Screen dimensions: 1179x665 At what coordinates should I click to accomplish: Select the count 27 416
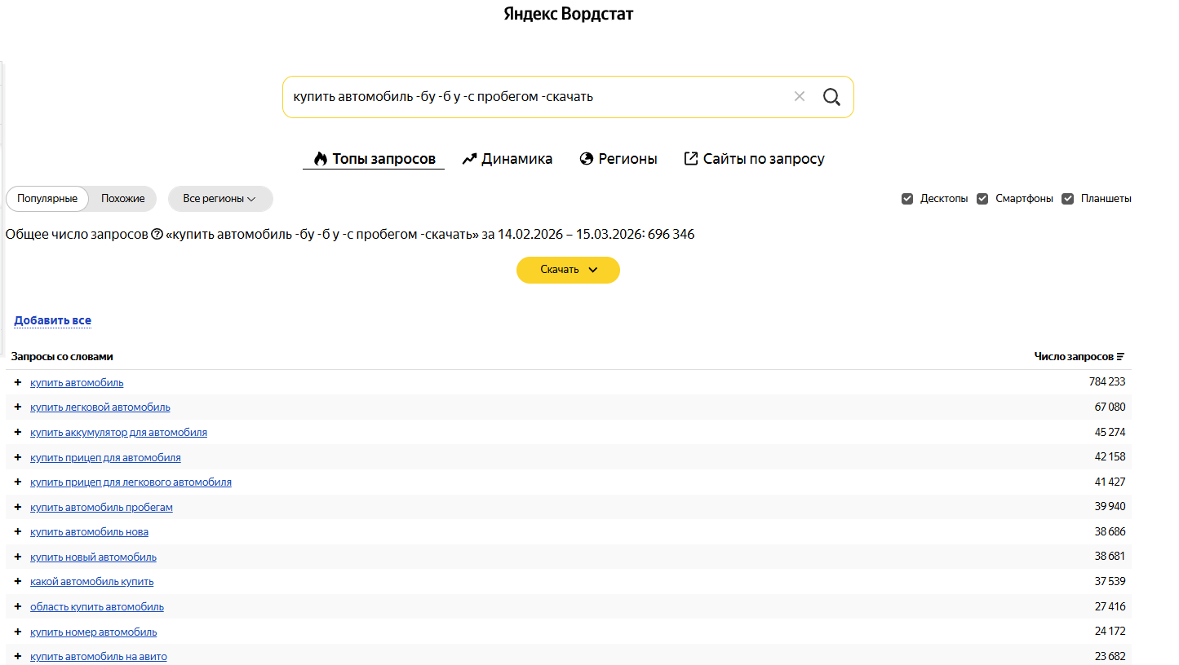pos(1110,606)
